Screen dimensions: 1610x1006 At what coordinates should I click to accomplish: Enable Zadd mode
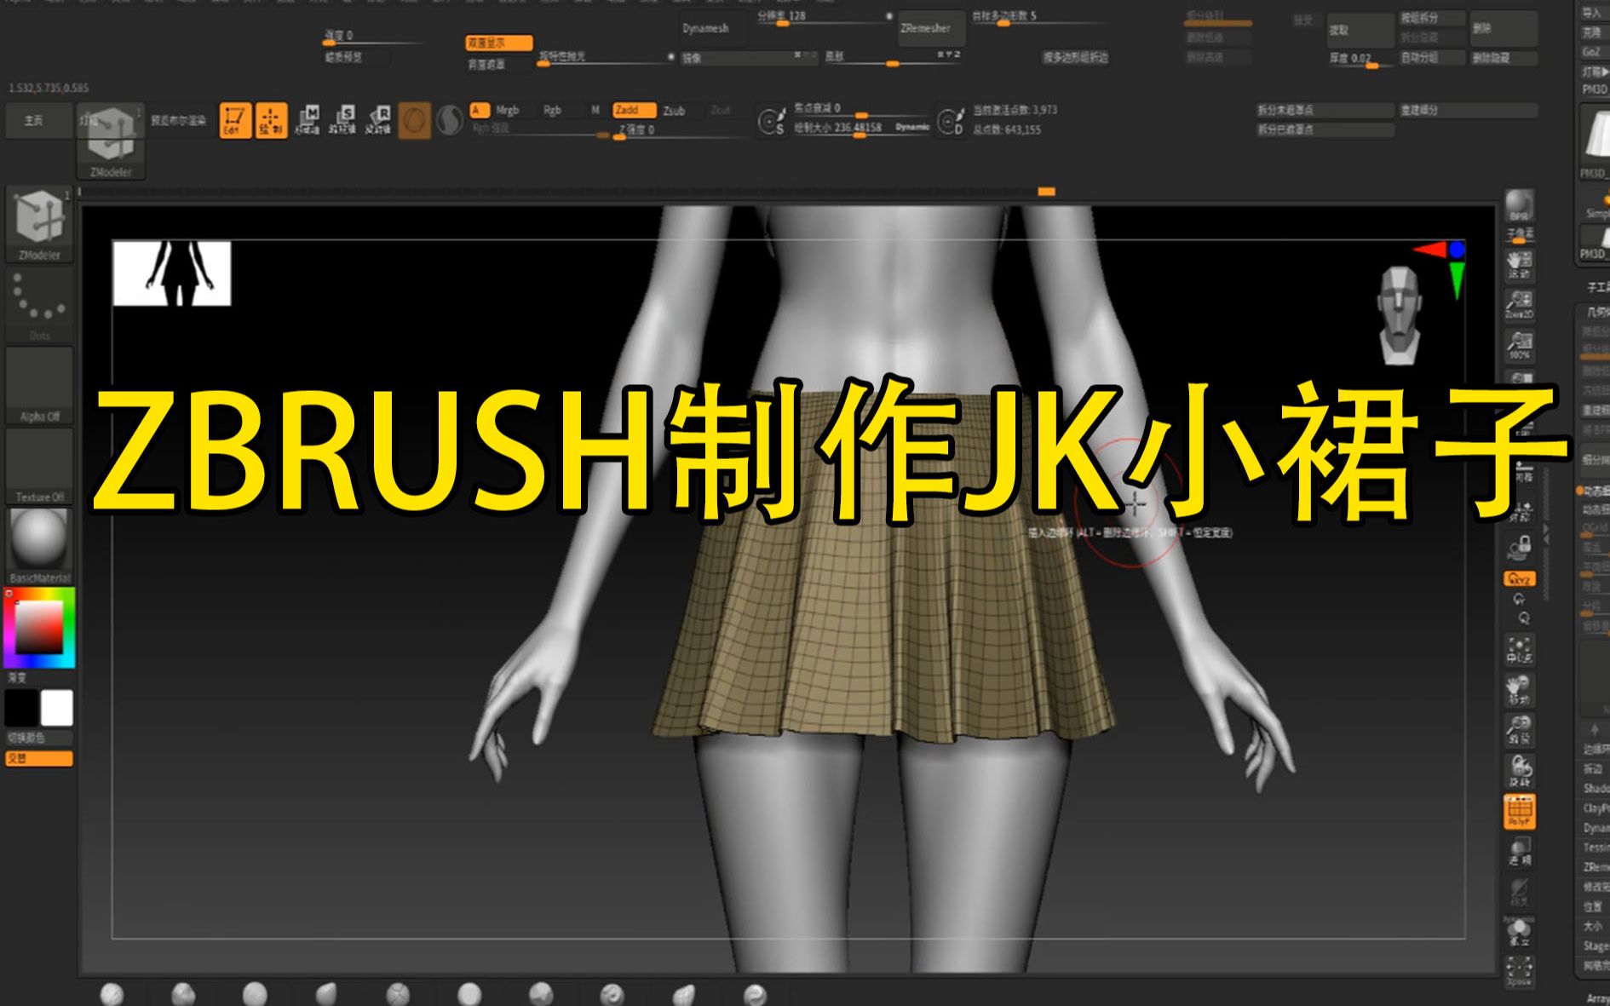click(x=635, y=110)
